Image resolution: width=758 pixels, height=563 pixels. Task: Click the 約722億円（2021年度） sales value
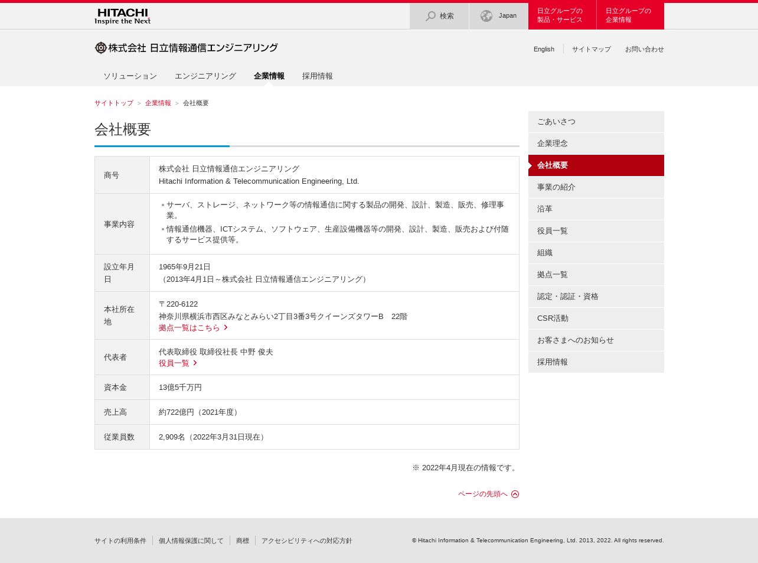[200, 412]
